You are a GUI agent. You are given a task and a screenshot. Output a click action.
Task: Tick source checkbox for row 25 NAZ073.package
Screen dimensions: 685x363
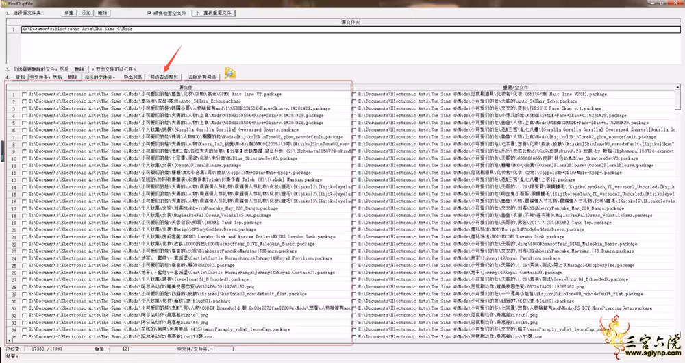25,265
